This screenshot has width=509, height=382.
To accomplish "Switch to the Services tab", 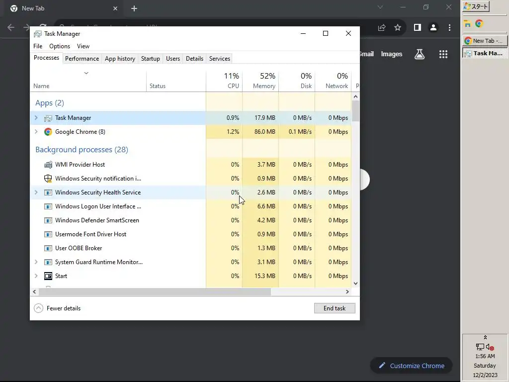I will (x=219, y=59).
